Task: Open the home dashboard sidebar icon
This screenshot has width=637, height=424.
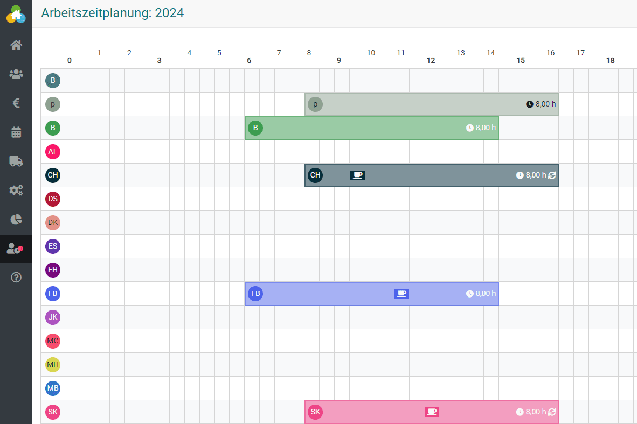Action: (x=16, y=45)
